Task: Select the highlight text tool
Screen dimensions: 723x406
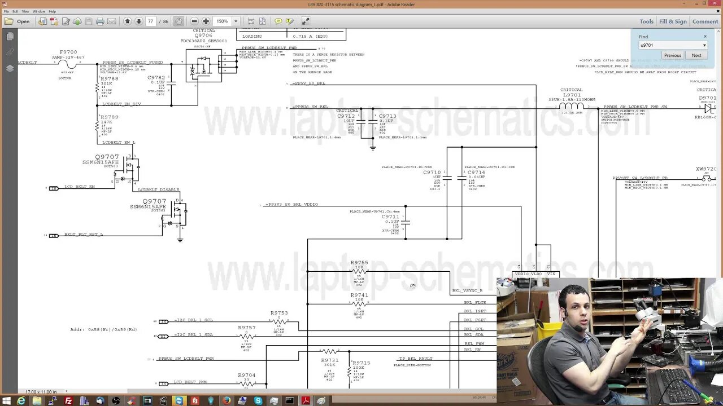Action: [x=290, y=21]
